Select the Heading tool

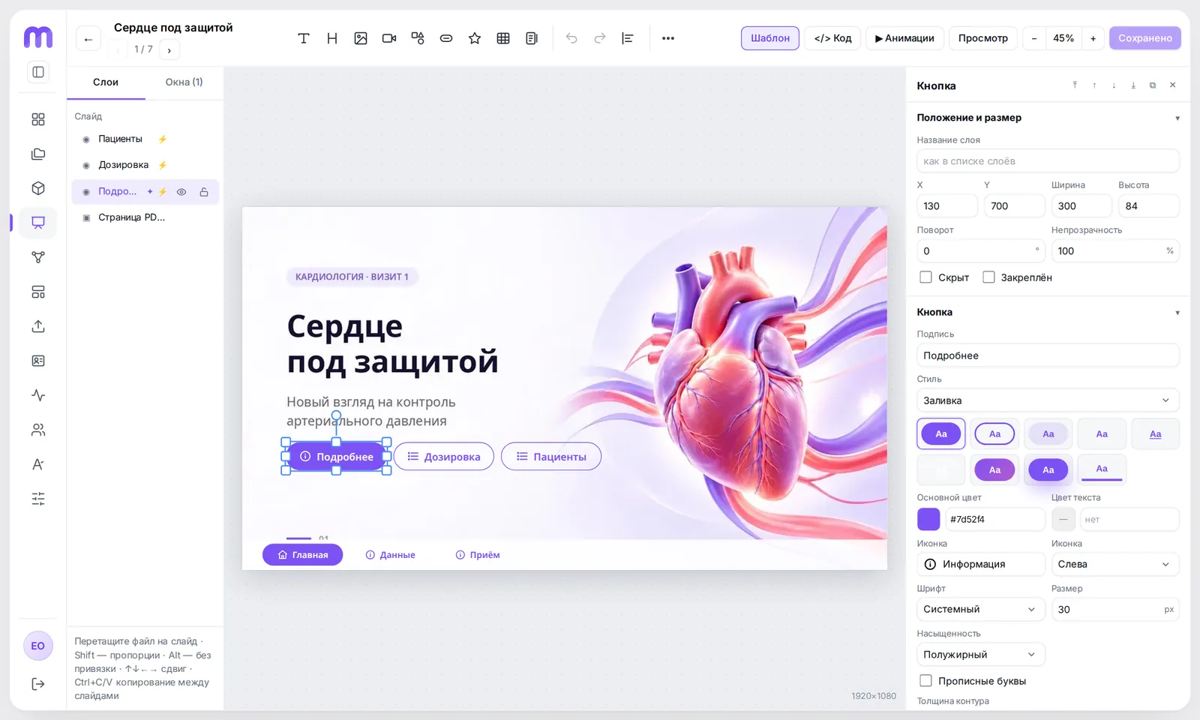tap(332, 38)
